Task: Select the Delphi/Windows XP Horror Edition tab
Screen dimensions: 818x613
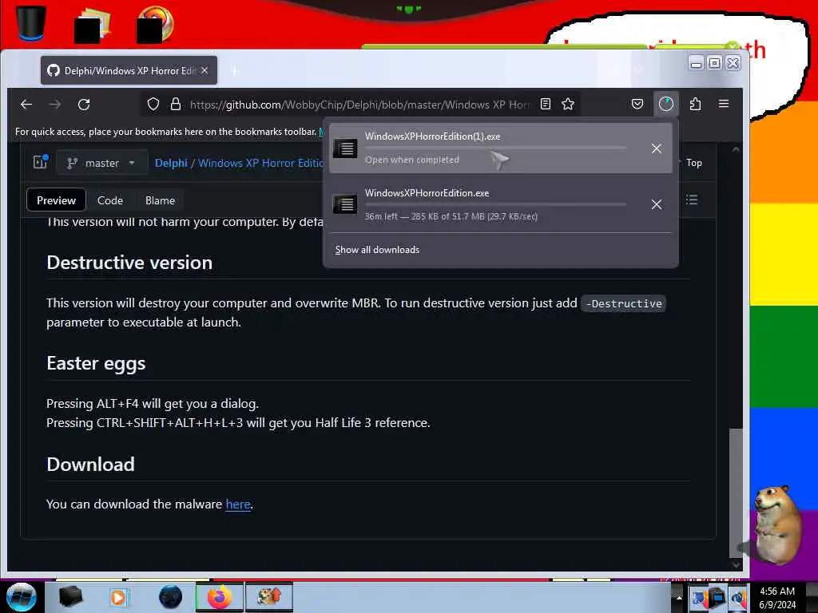Action: [129, 70]
